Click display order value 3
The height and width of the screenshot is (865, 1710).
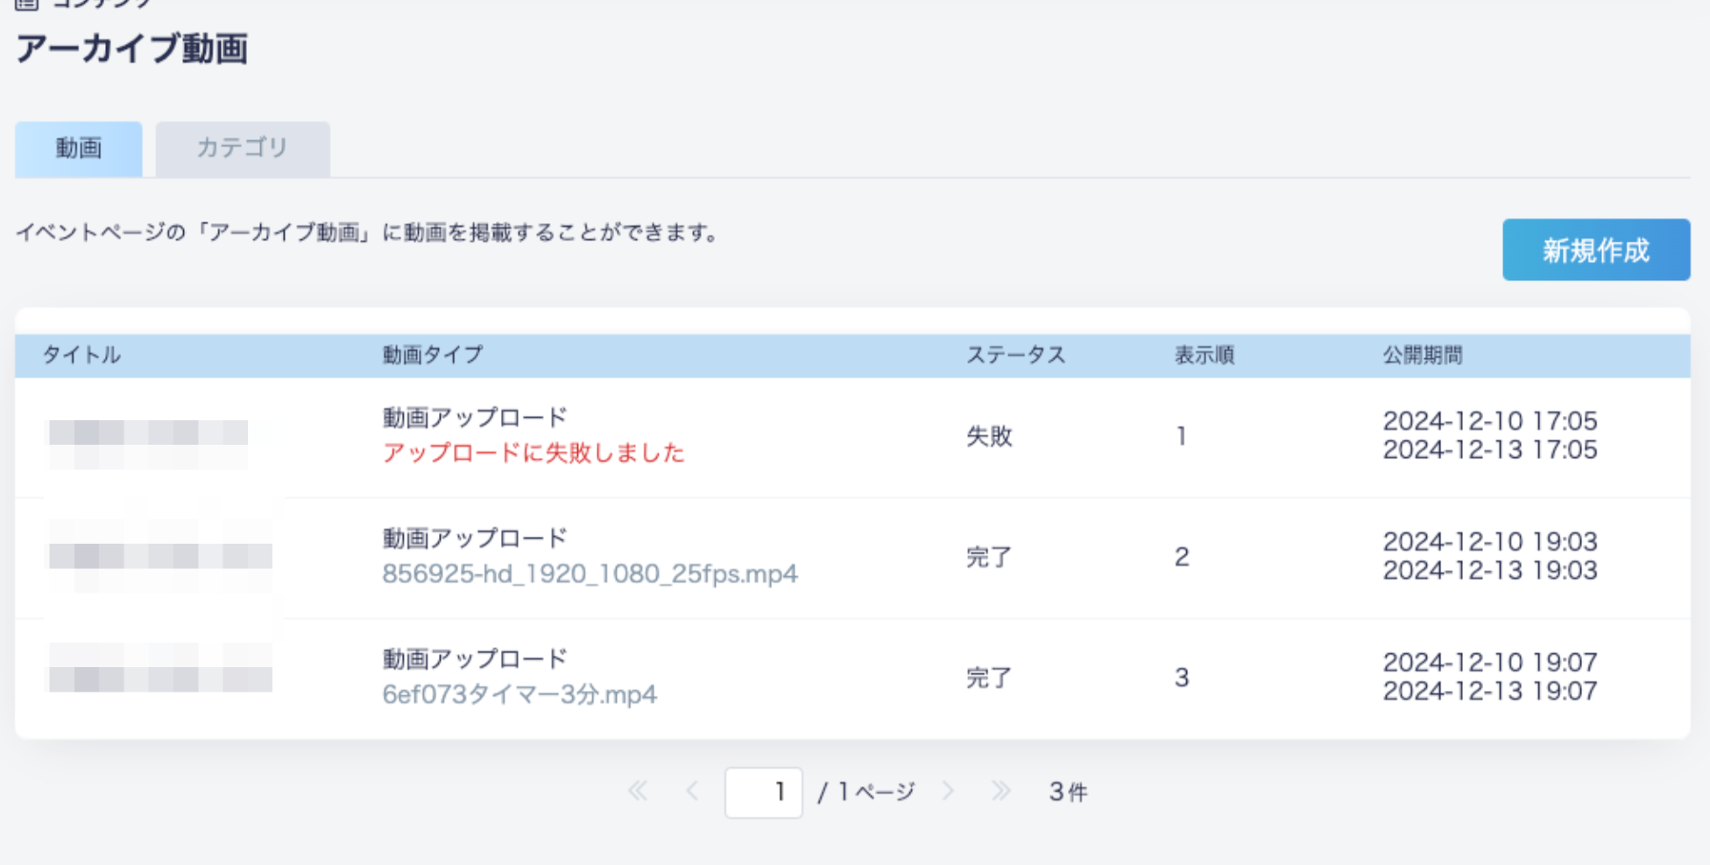1182,678
